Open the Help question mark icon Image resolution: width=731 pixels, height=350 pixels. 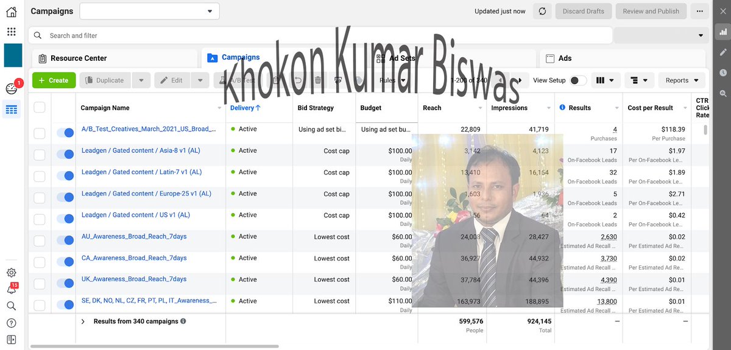pyautogui.click(x=12, y=323)
